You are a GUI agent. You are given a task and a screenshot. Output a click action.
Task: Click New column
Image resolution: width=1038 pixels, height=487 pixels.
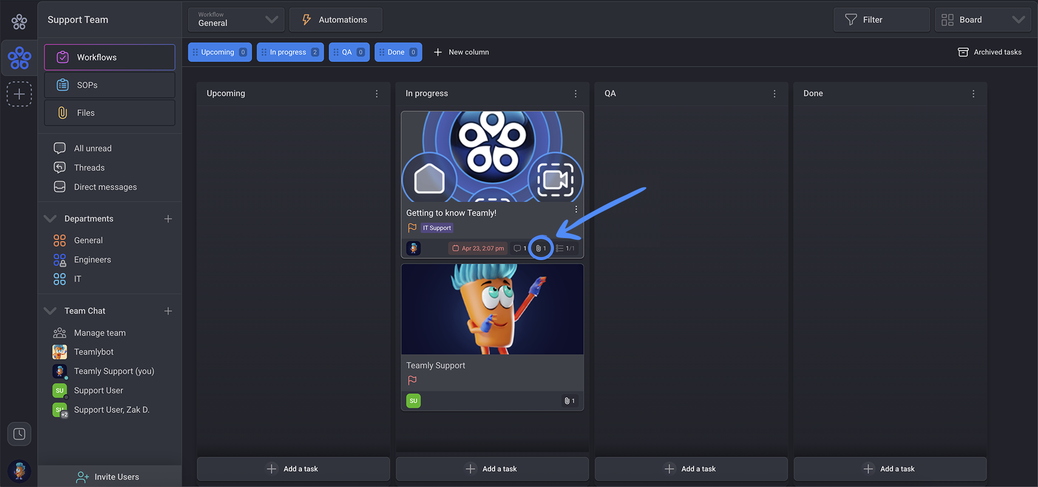coord(461,52)
